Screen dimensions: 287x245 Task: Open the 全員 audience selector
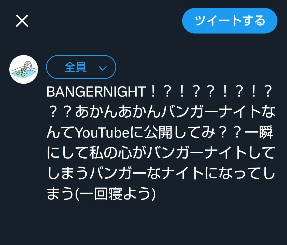tap(81, 67)
